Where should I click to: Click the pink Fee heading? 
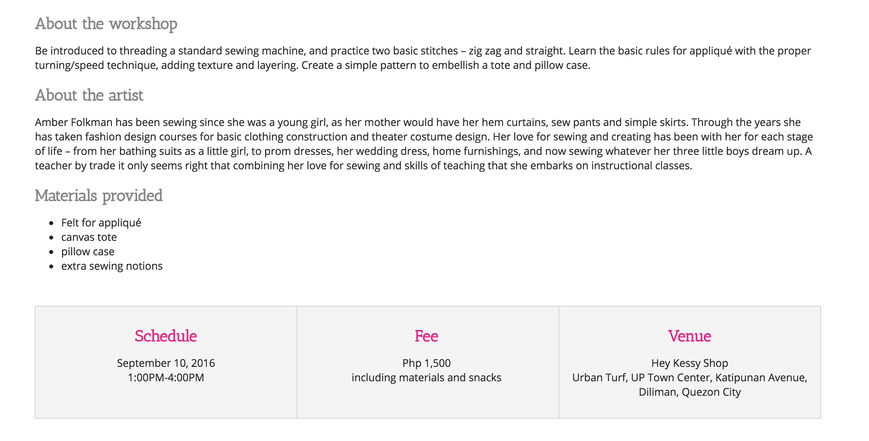427,336
